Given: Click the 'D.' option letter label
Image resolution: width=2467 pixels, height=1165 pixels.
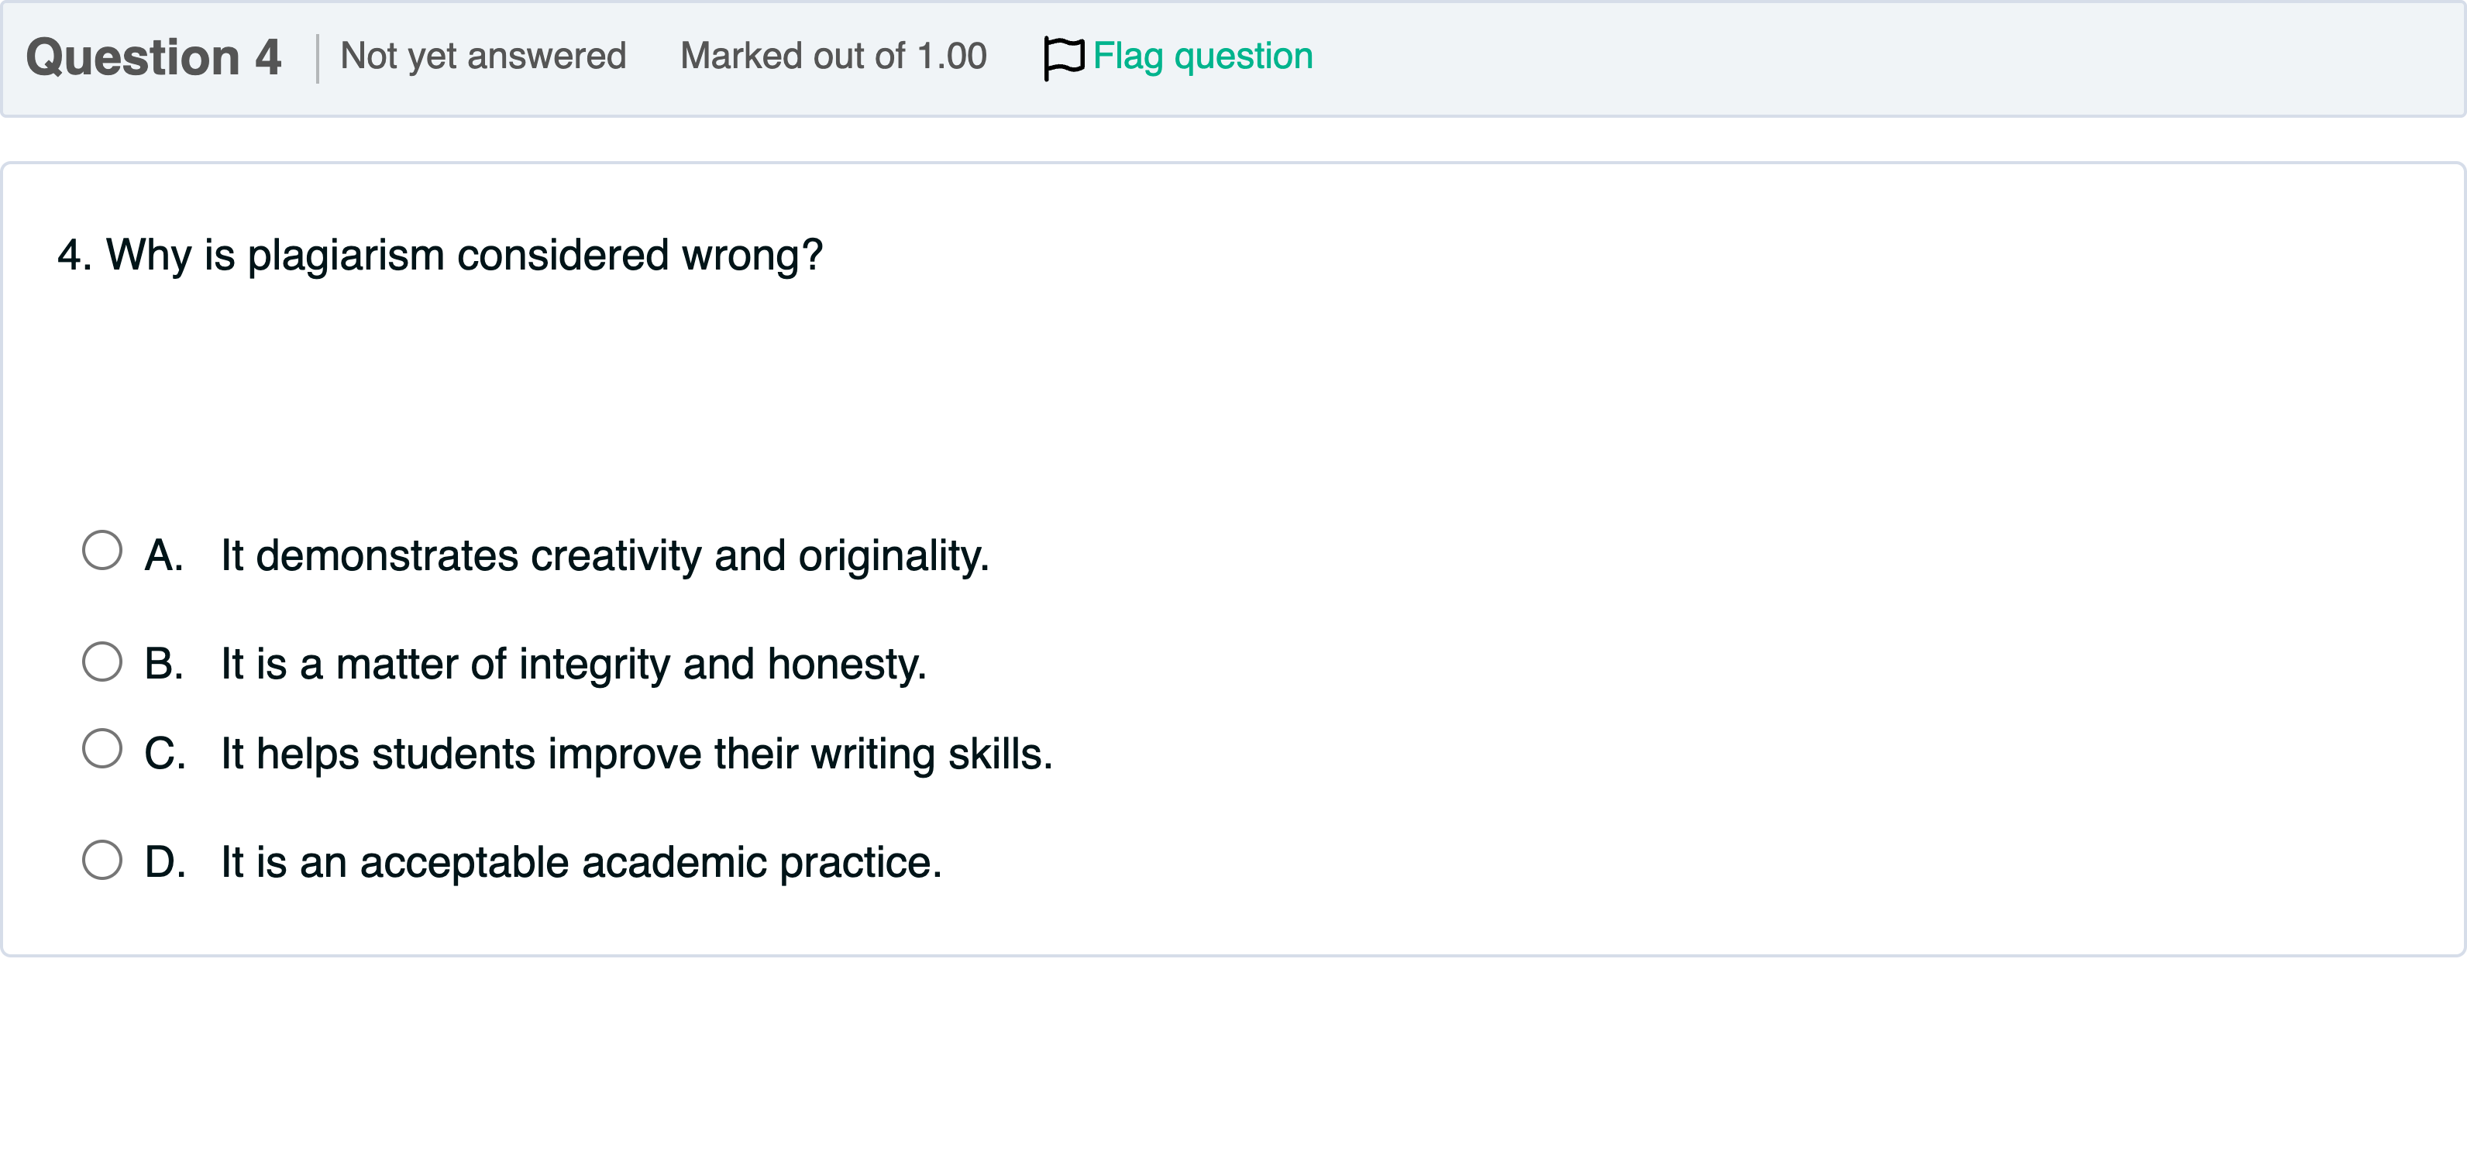Looking at the screenshot, I should (x=165, y=862).
